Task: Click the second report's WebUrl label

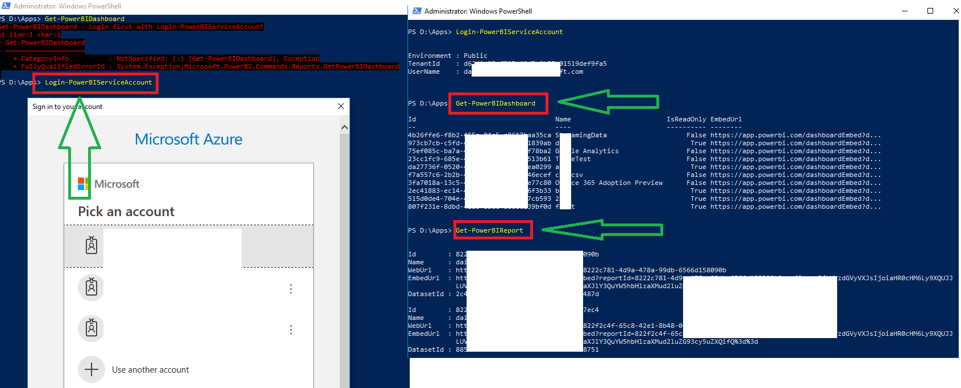Action: [419, 326]
